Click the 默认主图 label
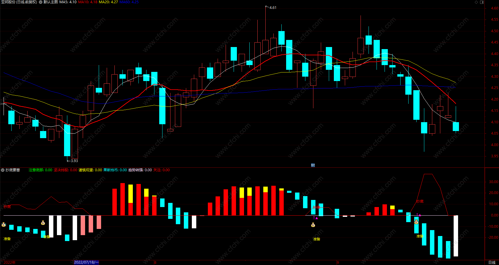 [51, 2]
